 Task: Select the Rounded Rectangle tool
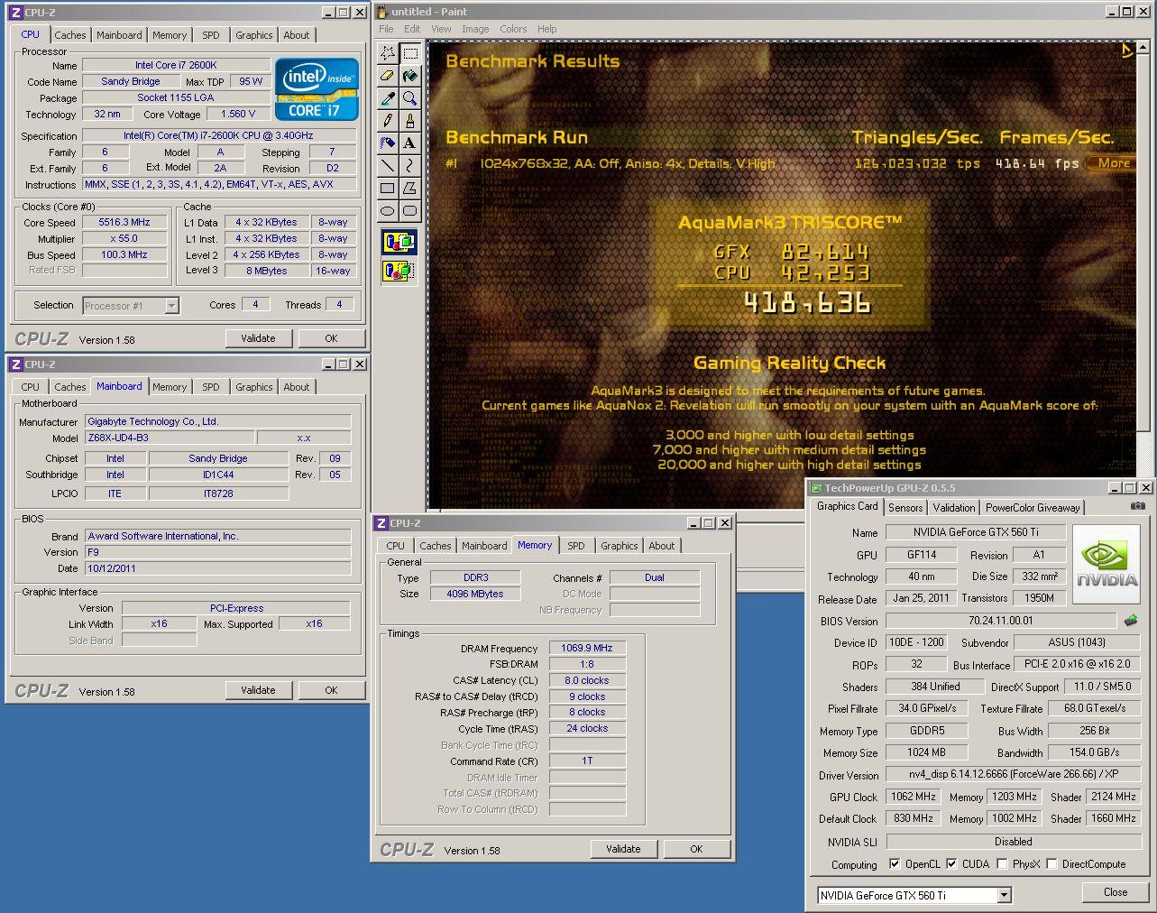click(x=410, y=211)
